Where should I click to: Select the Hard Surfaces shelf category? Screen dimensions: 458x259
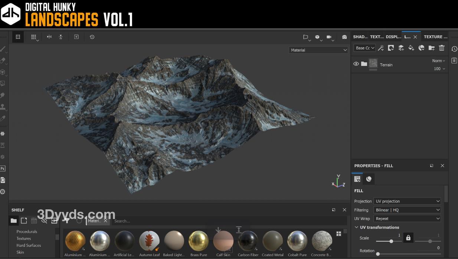pos(29,245)
